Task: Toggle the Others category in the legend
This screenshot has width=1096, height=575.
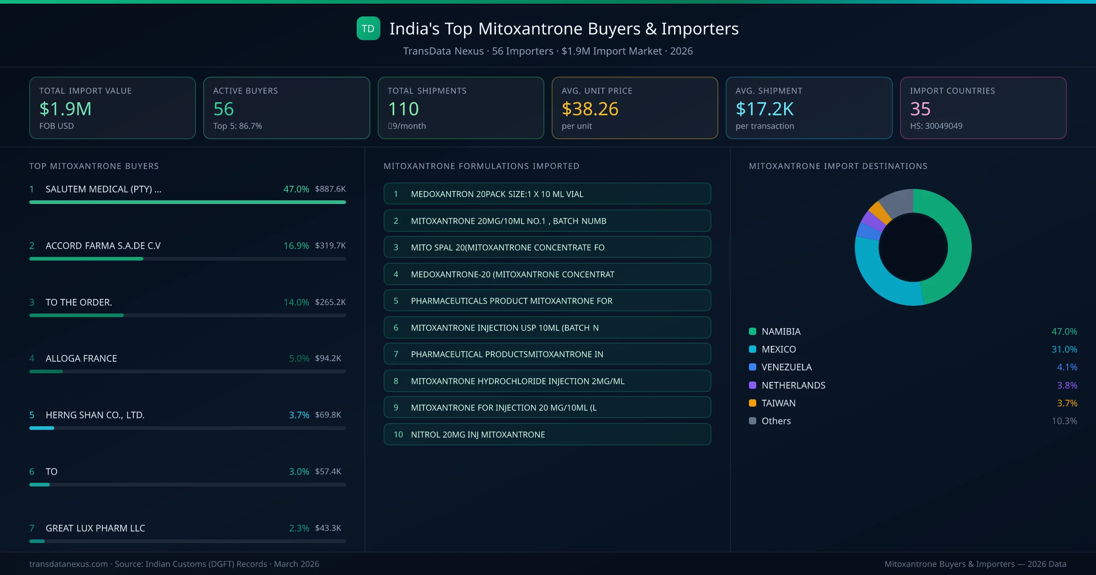Action: pyautogui.click(x=775, y=421)
